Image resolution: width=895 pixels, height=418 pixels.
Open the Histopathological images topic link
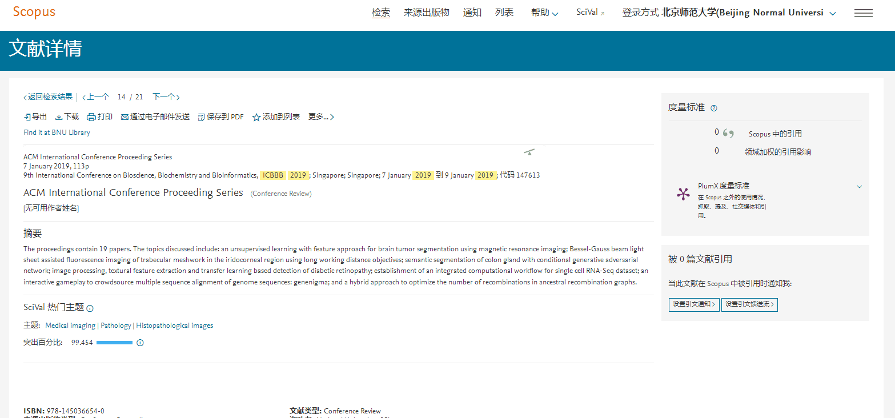175,325
